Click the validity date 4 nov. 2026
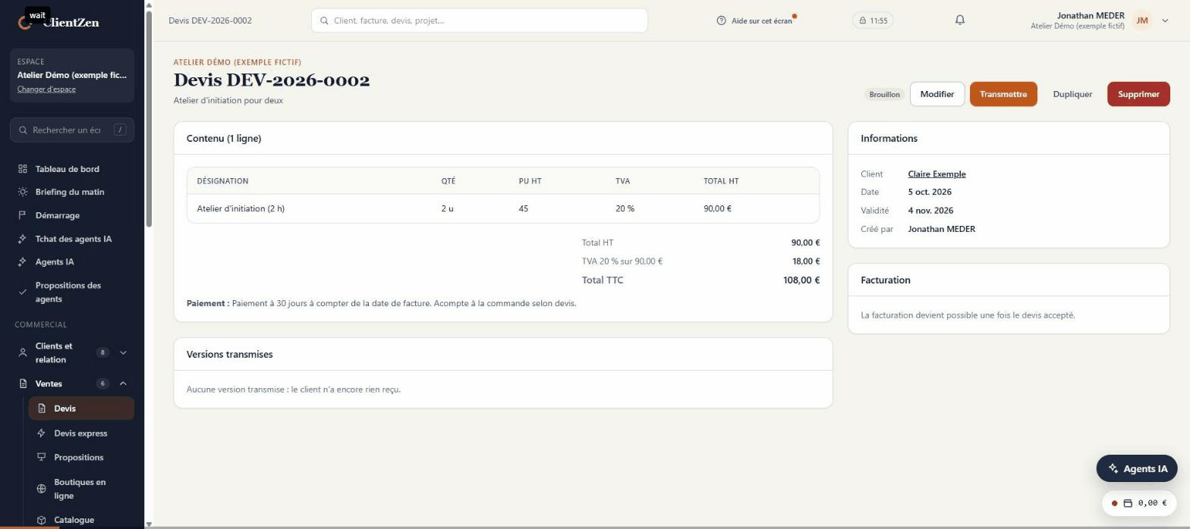 point(930,211)
